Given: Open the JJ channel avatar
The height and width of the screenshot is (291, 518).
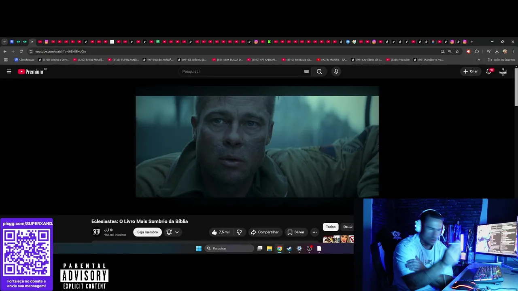Looking at the screenshot, I should [x=96, y=232].
